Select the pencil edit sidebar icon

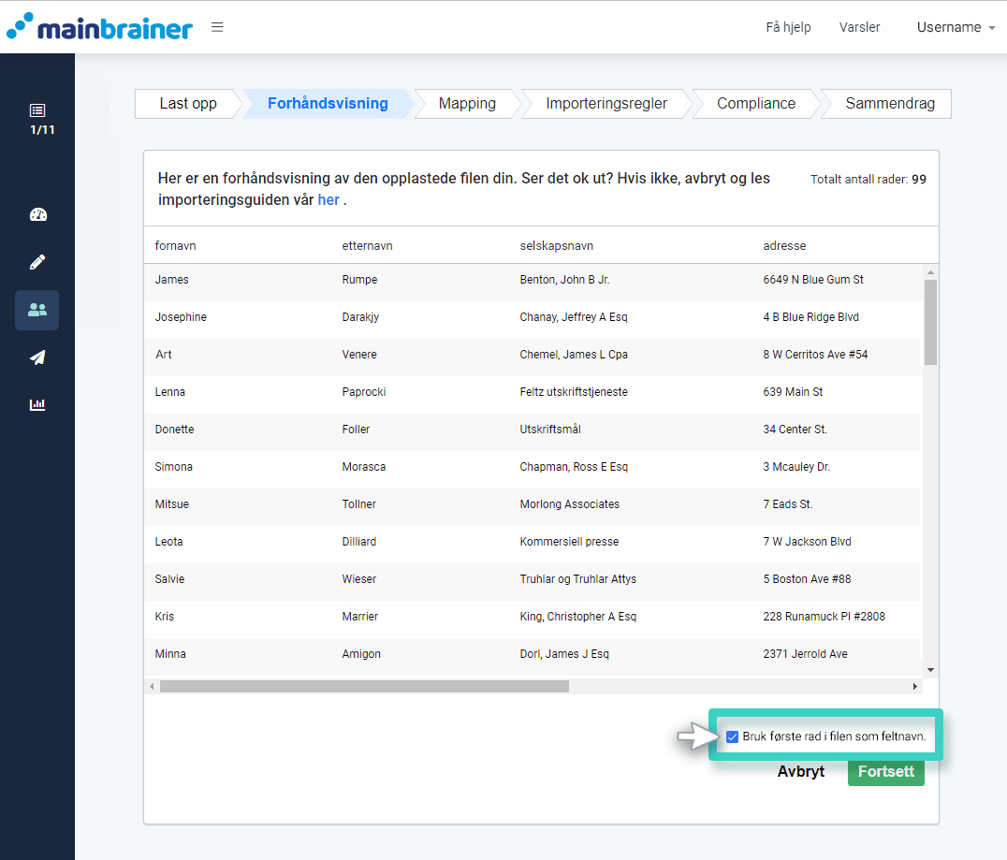(x=37, y=262)
